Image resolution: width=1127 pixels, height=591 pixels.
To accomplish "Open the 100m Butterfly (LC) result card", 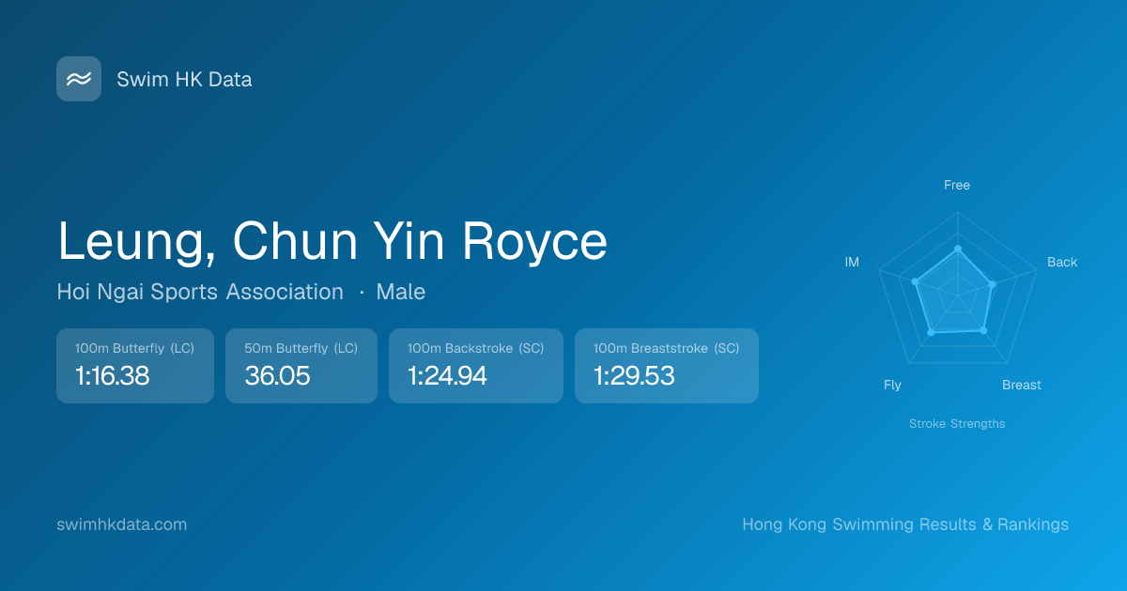I will click(x=135, y=366).
